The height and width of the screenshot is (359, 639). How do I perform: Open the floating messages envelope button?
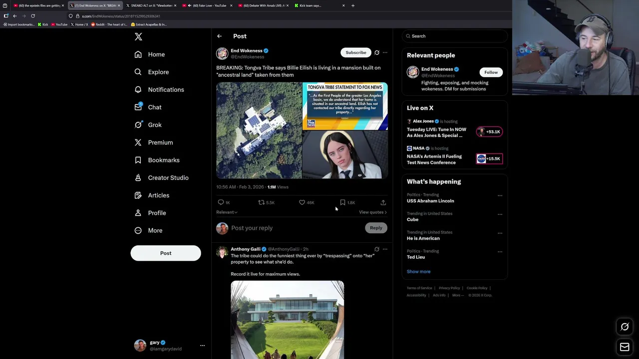tap(625, 347)
